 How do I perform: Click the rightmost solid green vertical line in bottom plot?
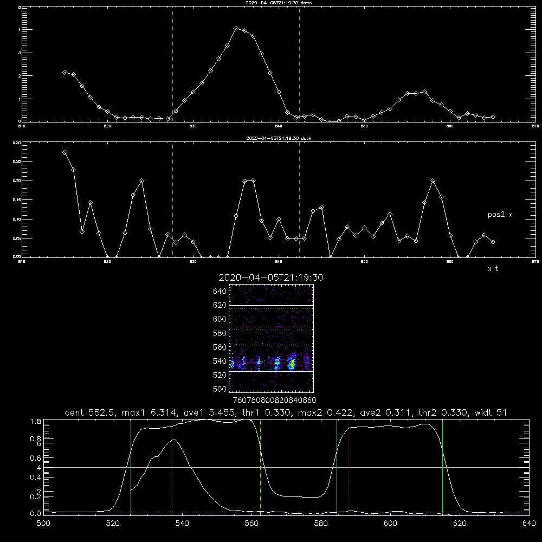click(x=442, y=467)
